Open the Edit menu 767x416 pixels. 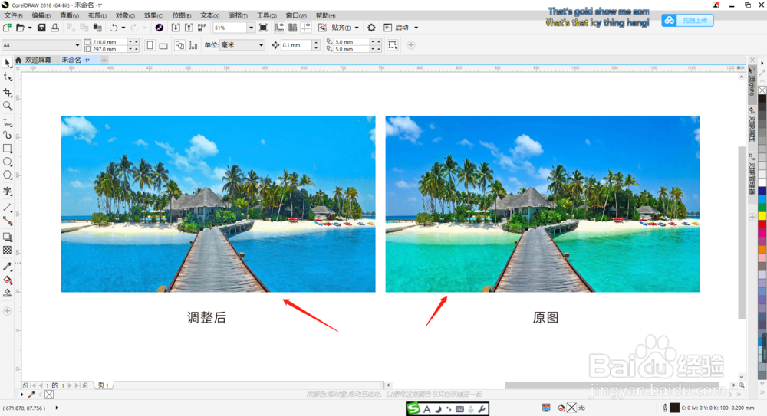coord(41,15)
